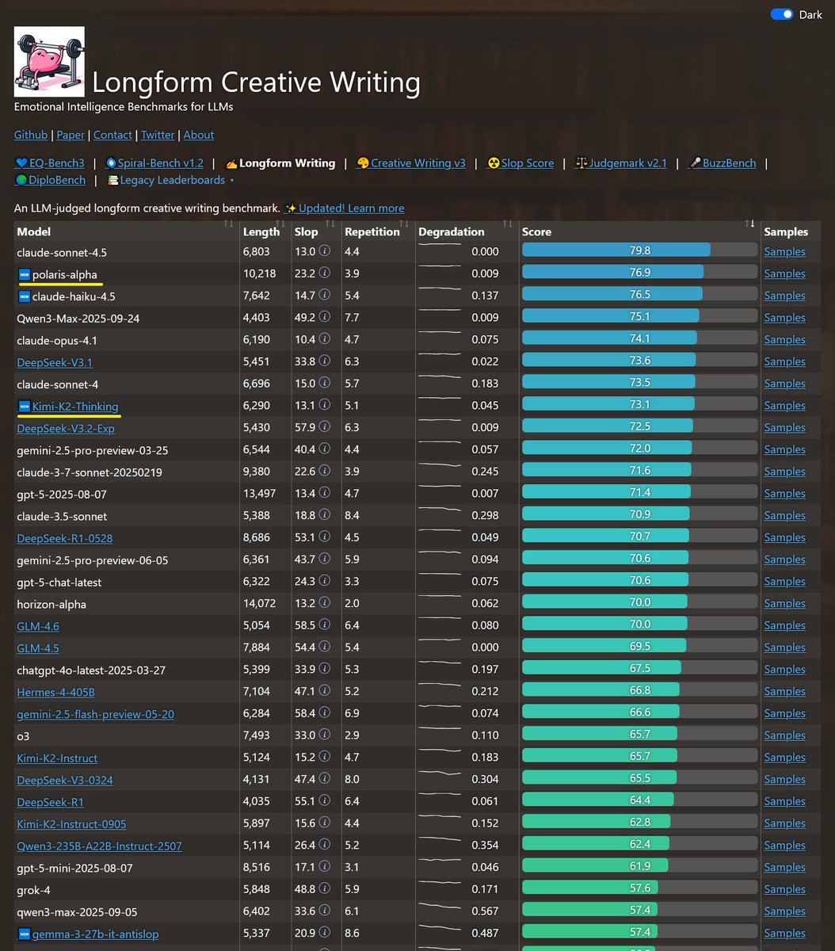Click slop info icon for Hermes-4-405B

pos(324,691)
